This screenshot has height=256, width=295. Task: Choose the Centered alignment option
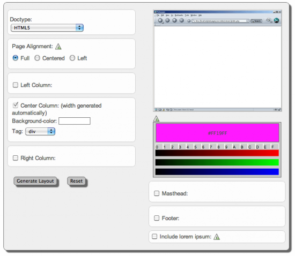click(x=37, y=58)
